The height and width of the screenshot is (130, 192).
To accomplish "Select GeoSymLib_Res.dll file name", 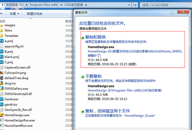I will [x=18, y=110].
